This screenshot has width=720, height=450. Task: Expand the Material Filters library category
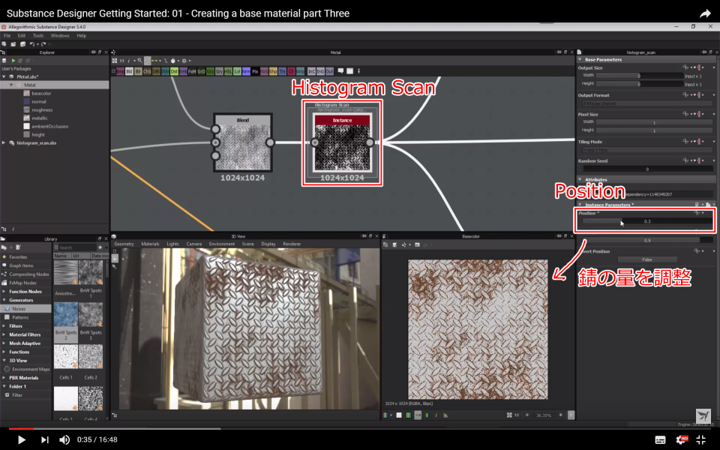[4, 334]
